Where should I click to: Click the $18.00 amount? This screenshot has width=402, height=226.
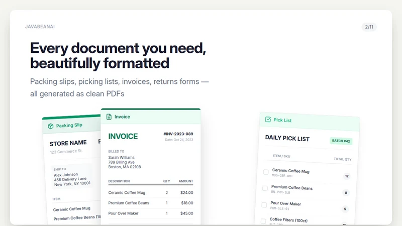coord(187,203)
